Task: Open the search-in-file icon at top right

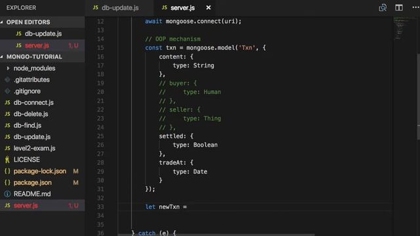Action: pos(383,7)
